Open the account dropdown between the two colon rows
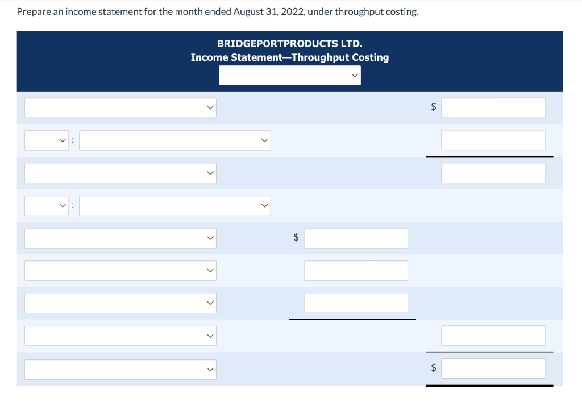The image size is (582, 410). pyautogui.click(x=120, y=173)
